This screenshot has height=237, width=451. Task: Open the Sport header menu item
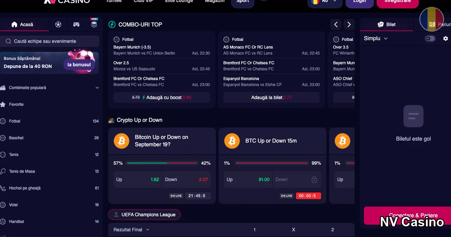click(243, 2)
